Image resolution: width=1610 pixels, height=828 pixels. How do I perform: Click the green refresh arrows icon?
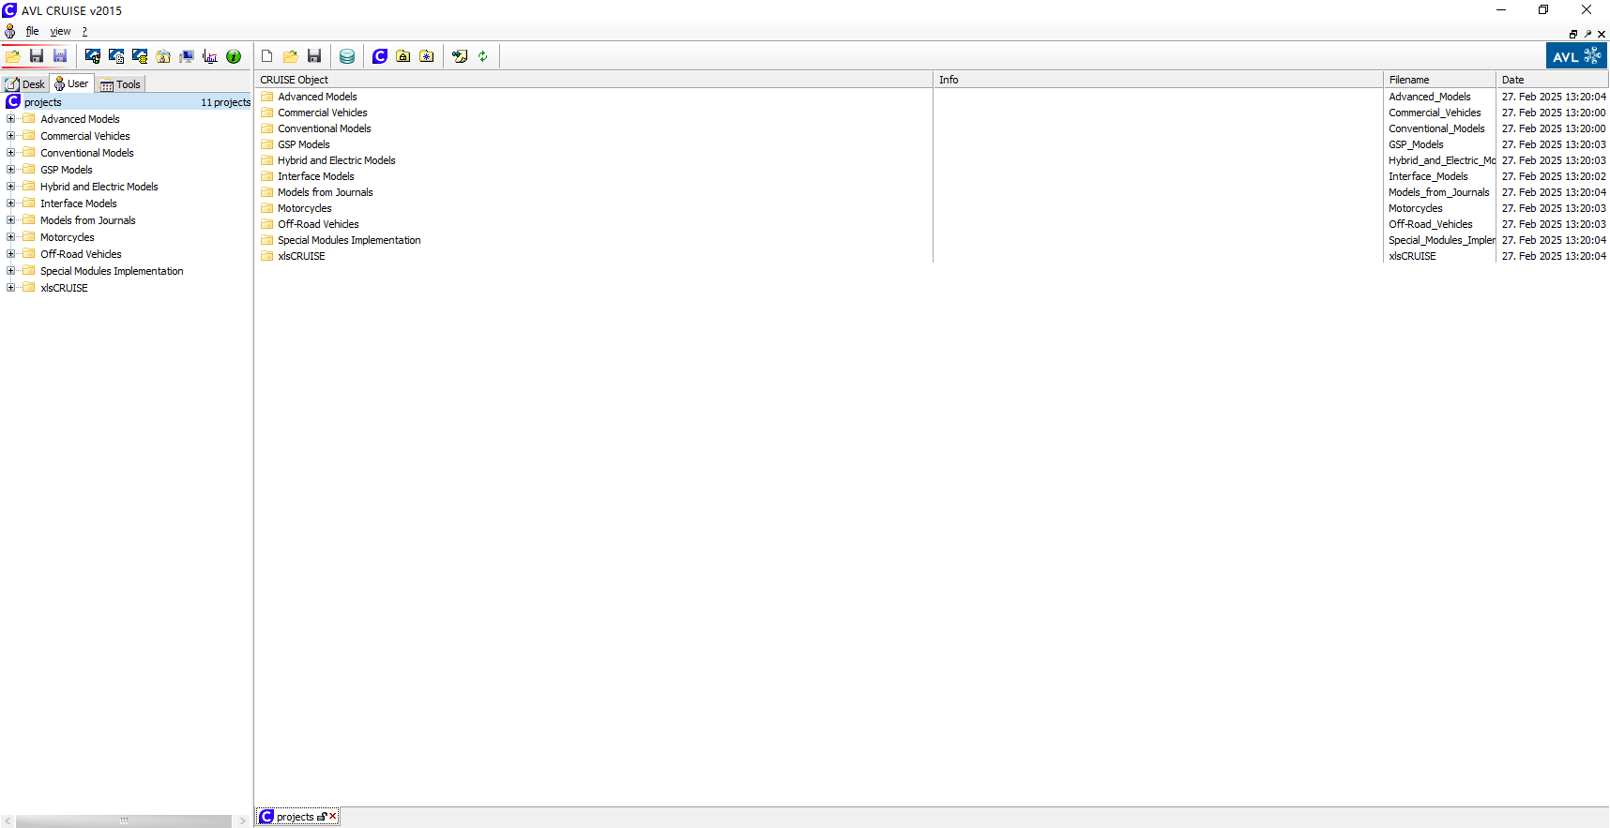483,57
